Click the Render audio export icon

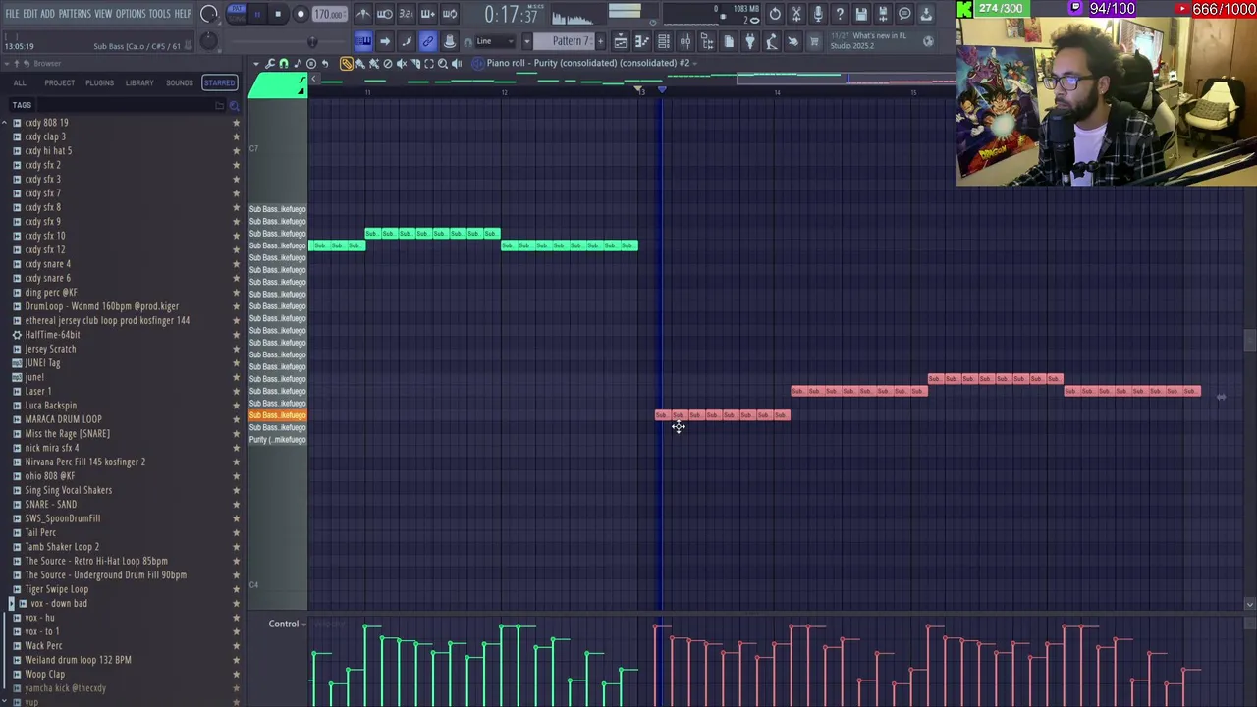click(883, 14)
